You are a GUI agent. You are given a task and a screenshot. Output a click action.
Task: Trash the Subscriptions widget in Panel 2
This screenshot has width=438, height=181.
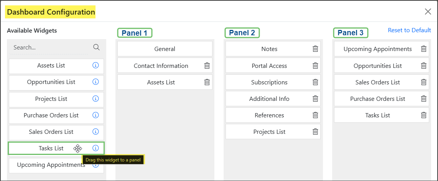(315, 82)
